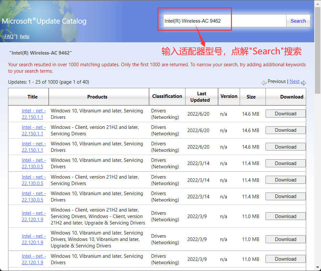
Task: Sort results by Products column
Action: tap(97, 97)
